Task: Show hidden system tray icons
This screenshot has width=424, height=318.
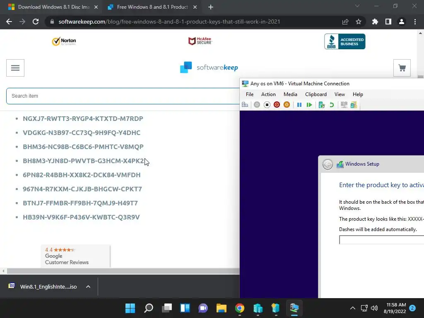Action: pos(353,308)
